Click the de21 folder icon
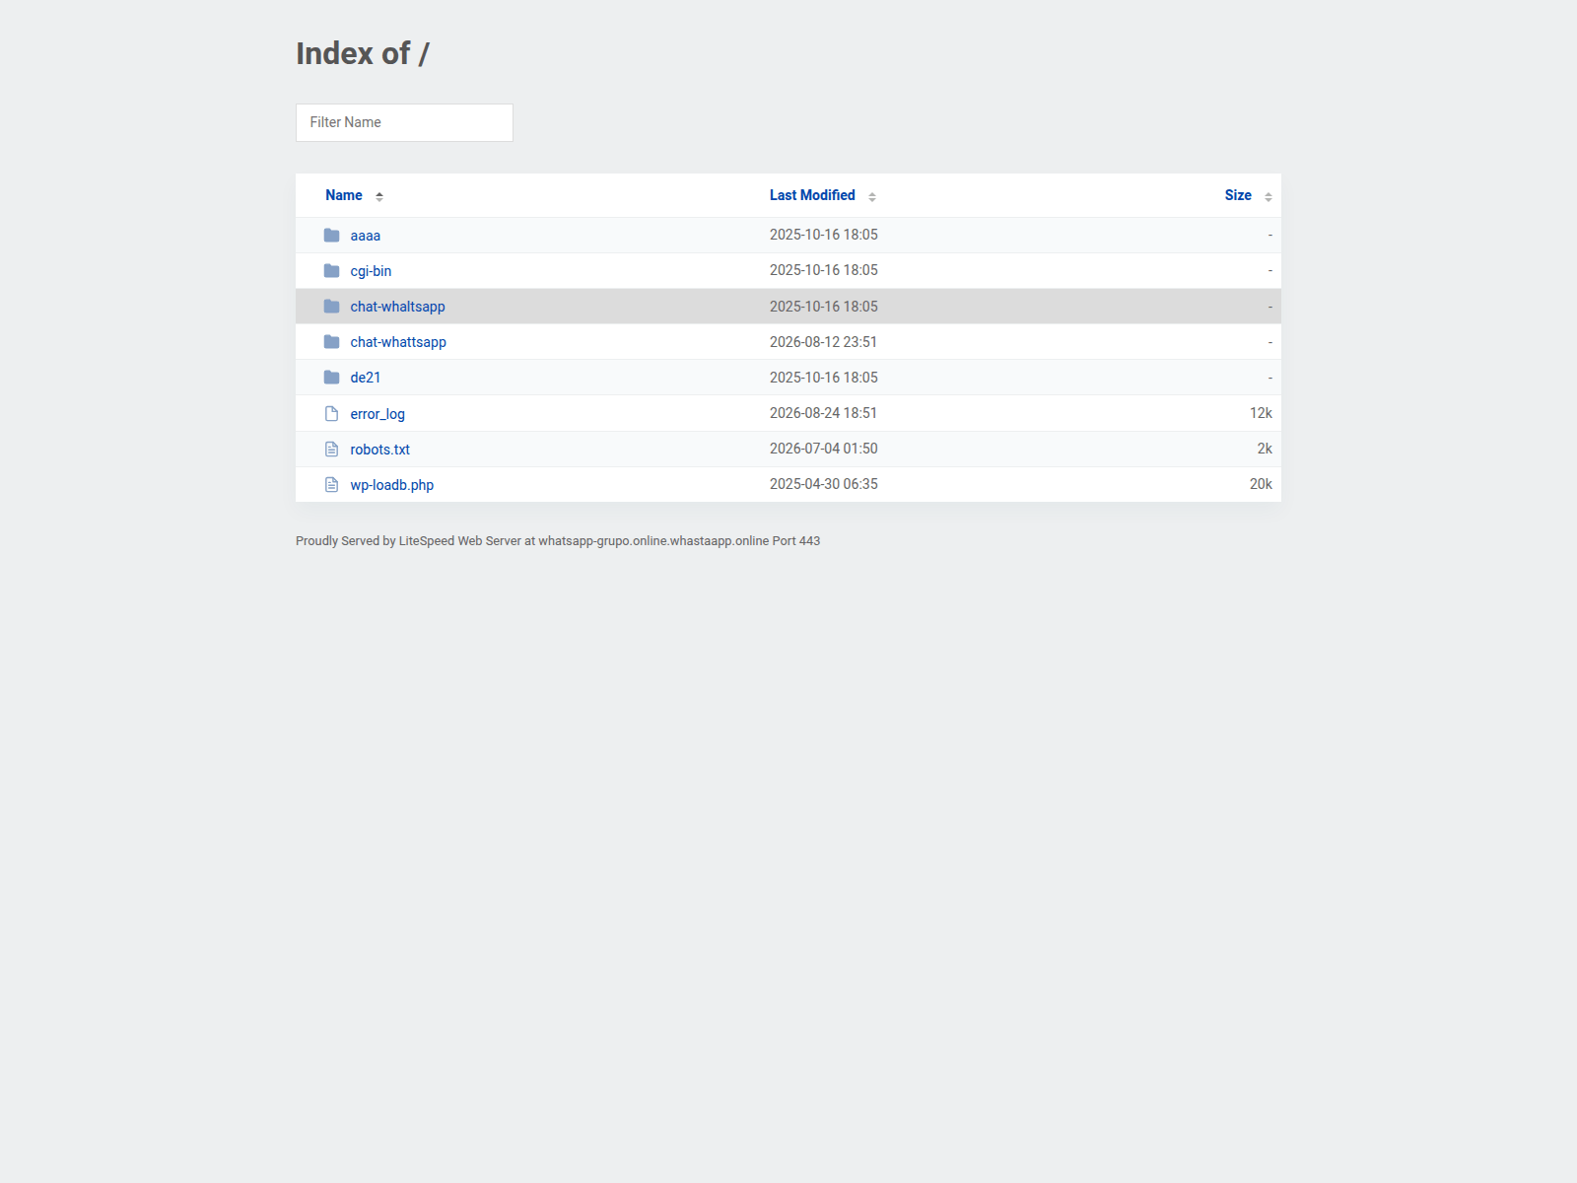This screenshot has width=1577, height=1183. point(331,378)
